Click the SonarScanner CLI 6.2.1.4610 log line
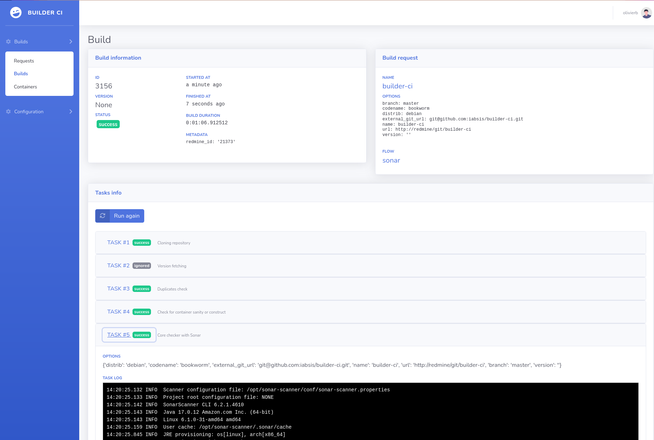The width and height of the screenshot is (654, 440). [x=175, y=405]
